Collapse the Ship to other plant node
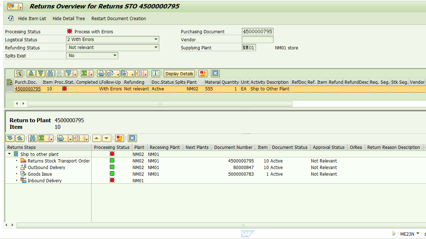The height and width of the screenshot is (239, 426). tap(9, 153)
